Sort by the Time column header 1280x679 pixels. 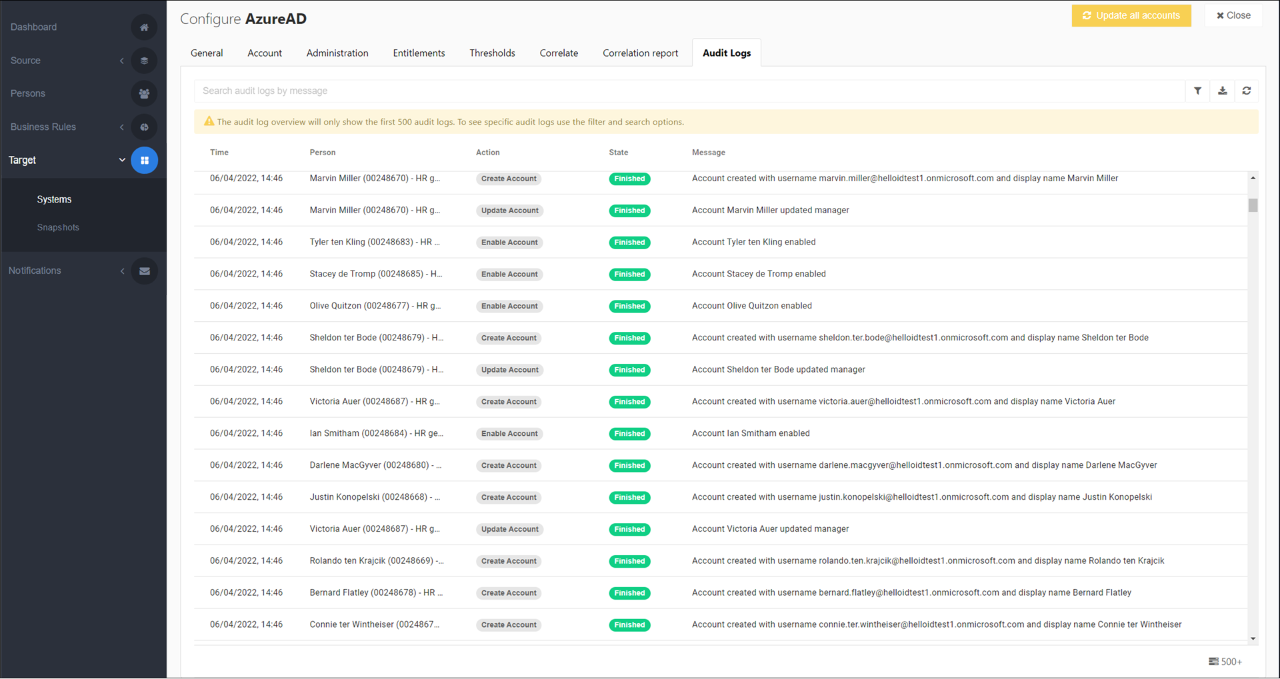point(219,153)
